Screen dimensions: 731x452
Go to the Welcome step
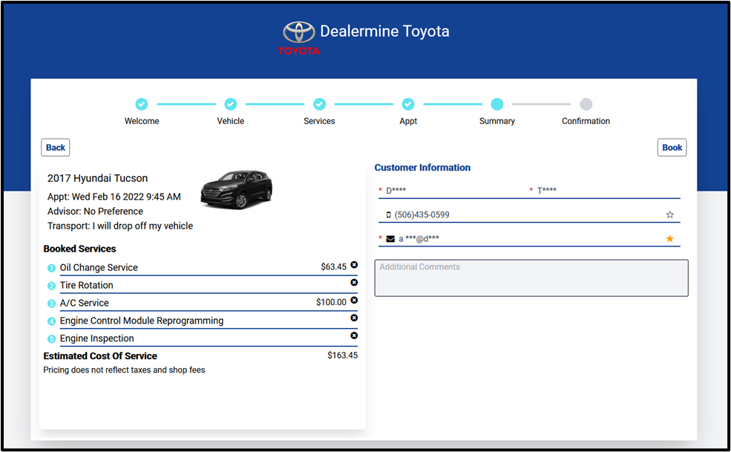142,105
